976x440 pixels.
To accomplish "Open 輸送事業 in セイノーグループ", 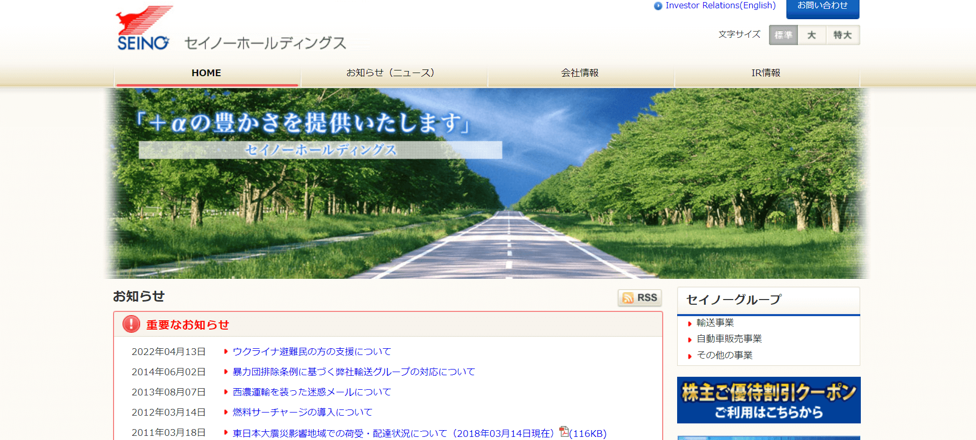I will click(715, 322).
